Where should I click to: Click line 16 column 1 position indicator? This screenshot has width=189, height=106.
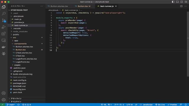coord(106,105)
